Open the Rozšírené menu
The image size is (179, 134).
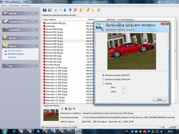26,6
